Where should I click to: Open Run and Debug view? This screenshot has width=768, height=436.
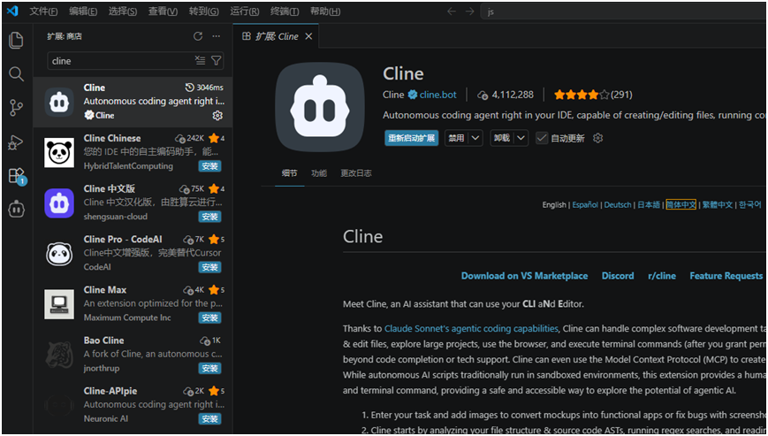pyautogui.click(x=16, y=142)
